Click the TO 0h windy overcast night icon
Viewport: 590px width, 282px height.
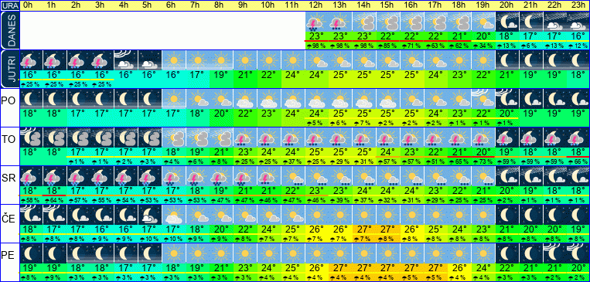[30, 138]
